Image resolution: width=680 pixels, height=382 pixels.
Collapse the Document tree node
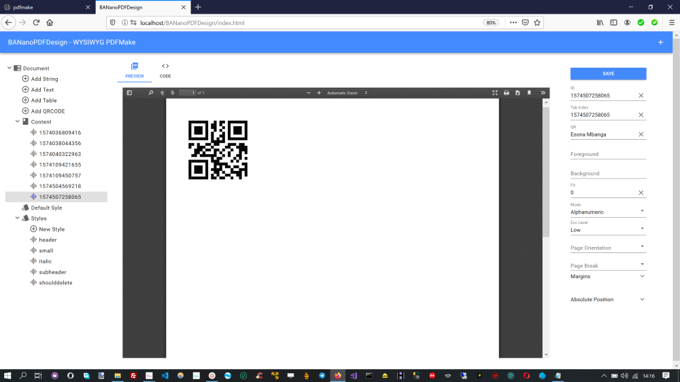9,68
